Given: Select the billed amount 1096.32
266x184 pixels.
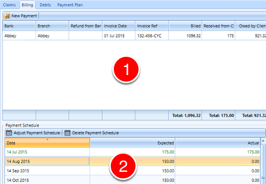Looking at the screenshot, I should 185,35.
